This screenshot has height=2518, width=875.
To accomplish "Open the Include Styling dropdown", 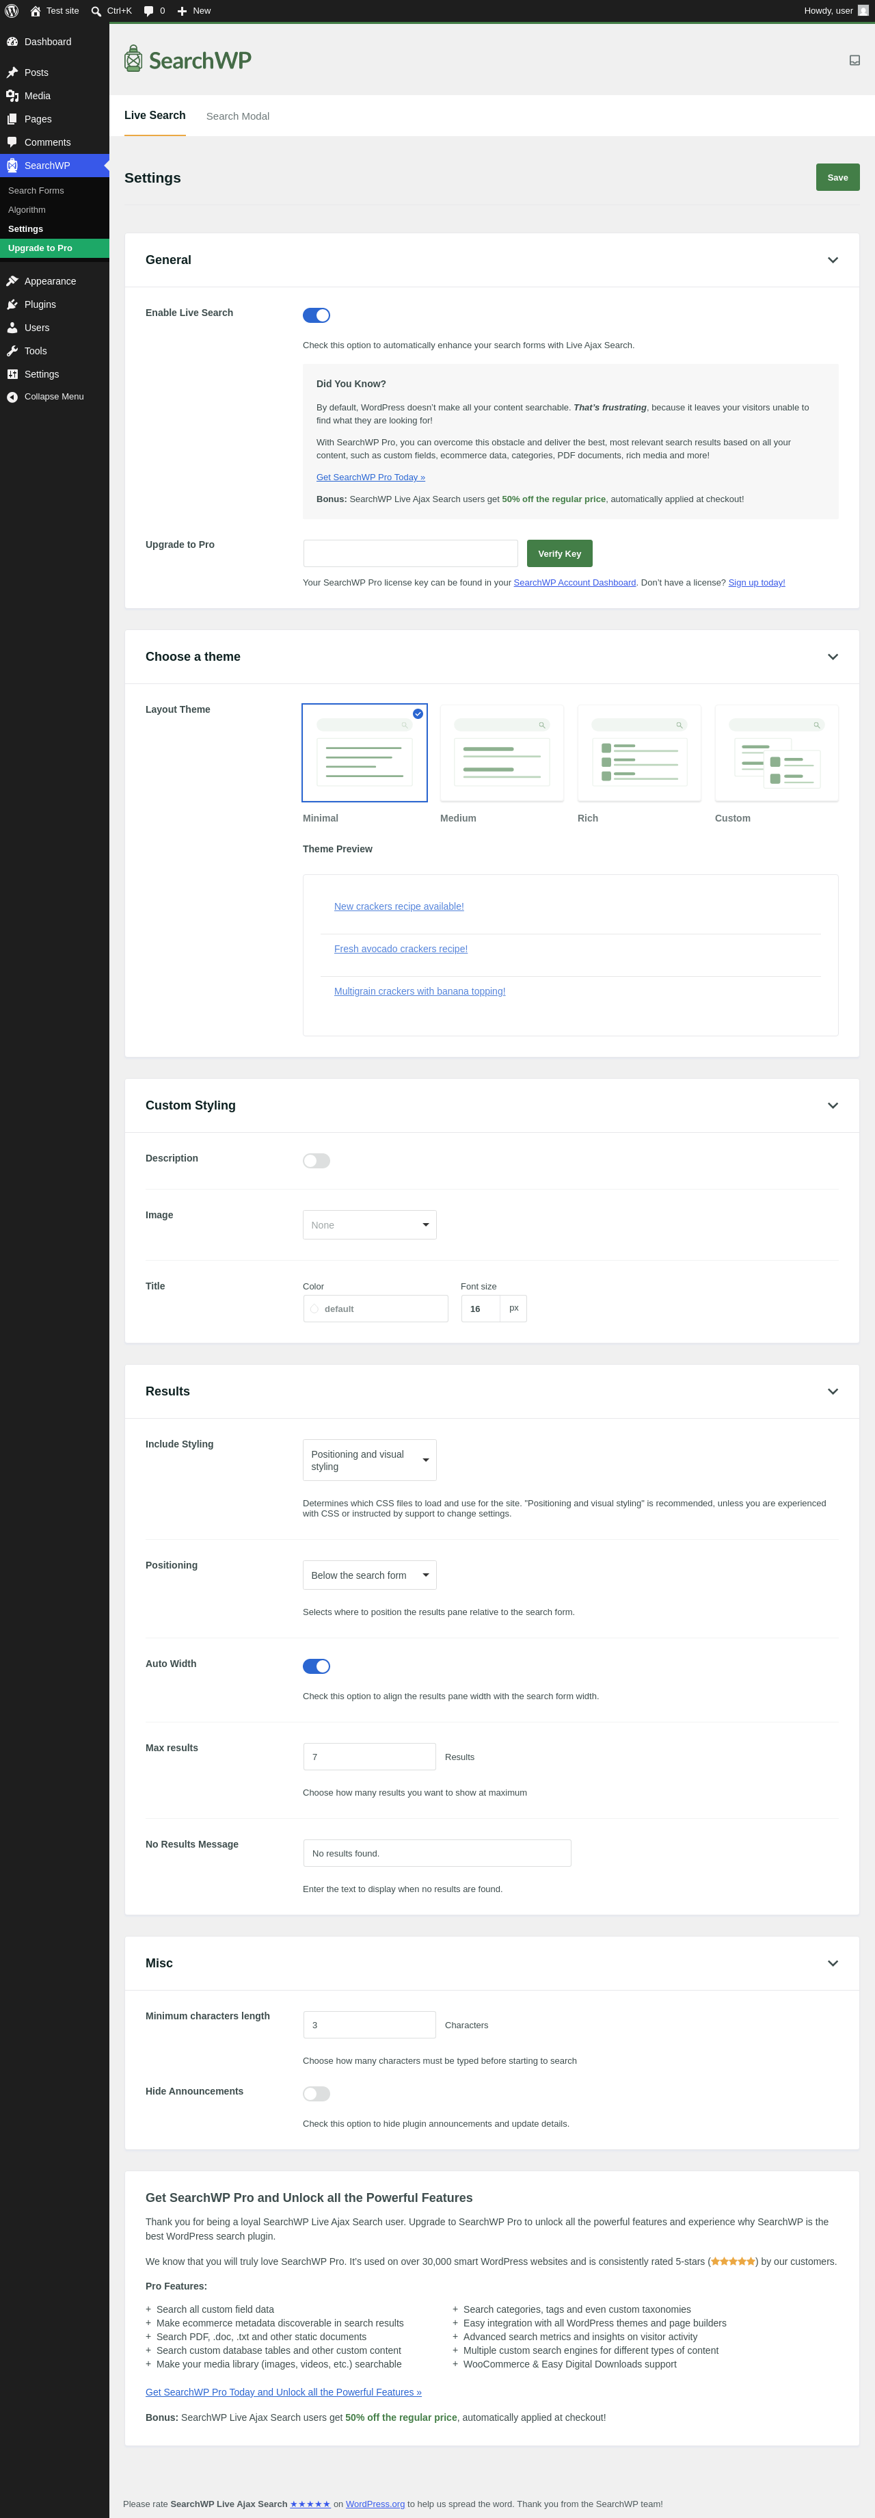I will 369,1460.
